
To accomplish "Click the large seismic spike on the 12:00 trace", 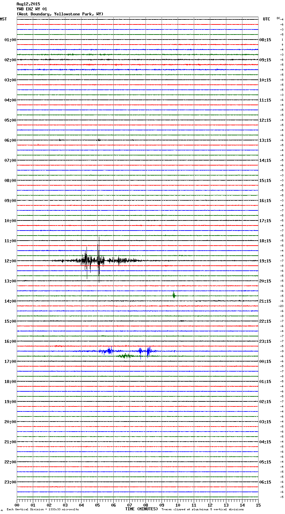I will tap(99, 260).
